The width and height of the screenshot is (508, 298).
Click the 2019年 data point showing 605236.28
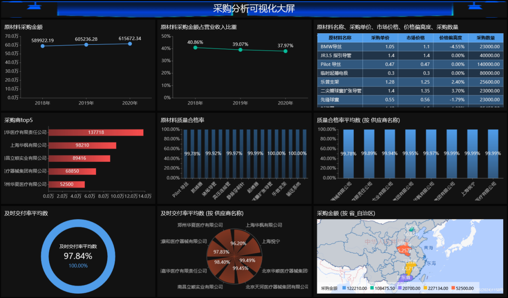(x=86, y=44)
